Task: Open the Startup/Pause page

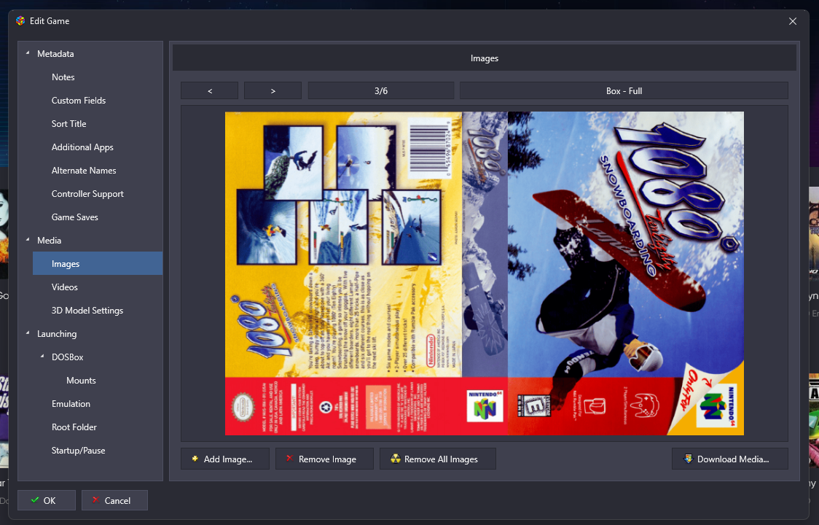Action: (x=79, y=450)
